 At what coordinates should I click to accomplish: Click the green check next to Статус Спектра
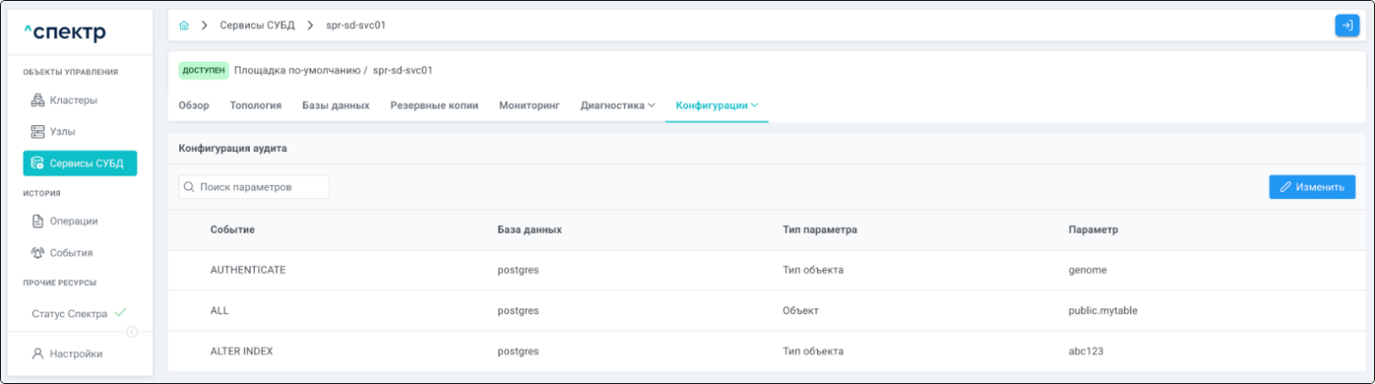coord(120,313)
